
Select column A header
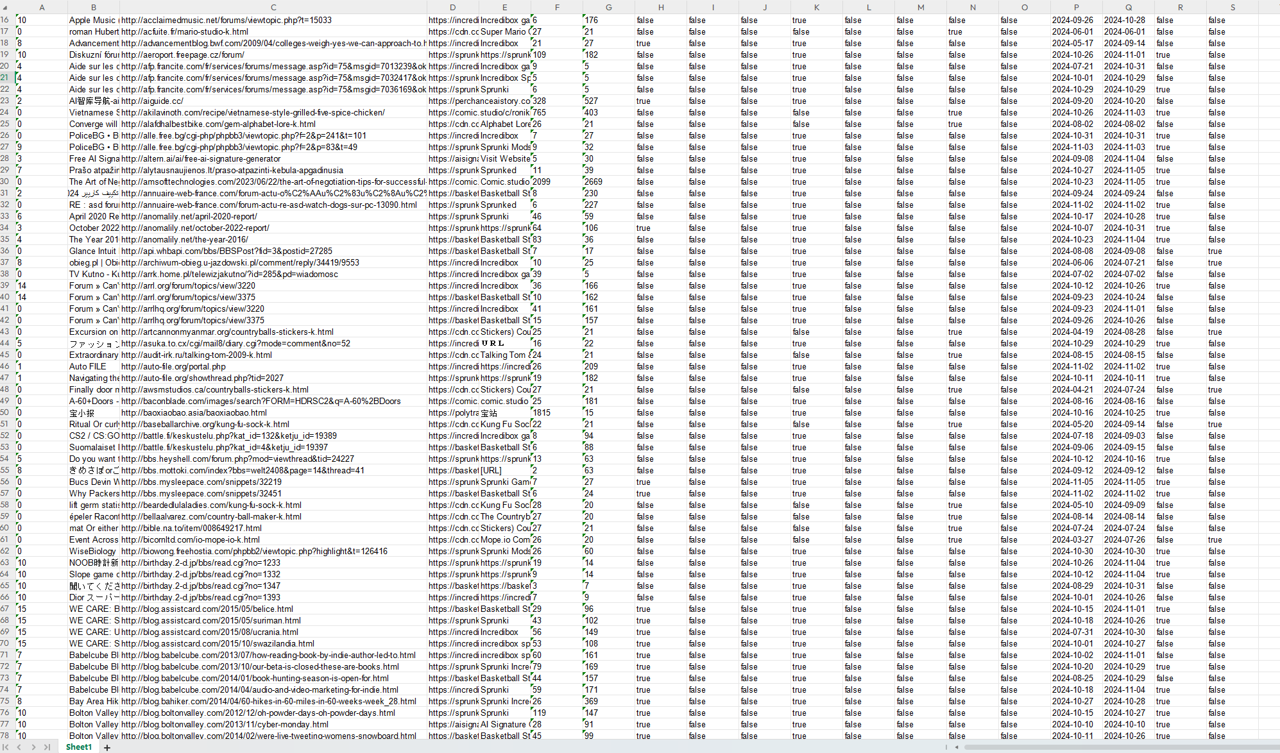pyautogui.click(x=42, y=7)
